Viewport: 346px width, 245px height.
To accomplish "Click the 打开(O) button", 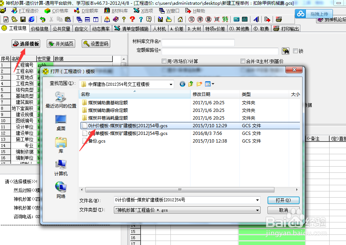I will point(283,200).
